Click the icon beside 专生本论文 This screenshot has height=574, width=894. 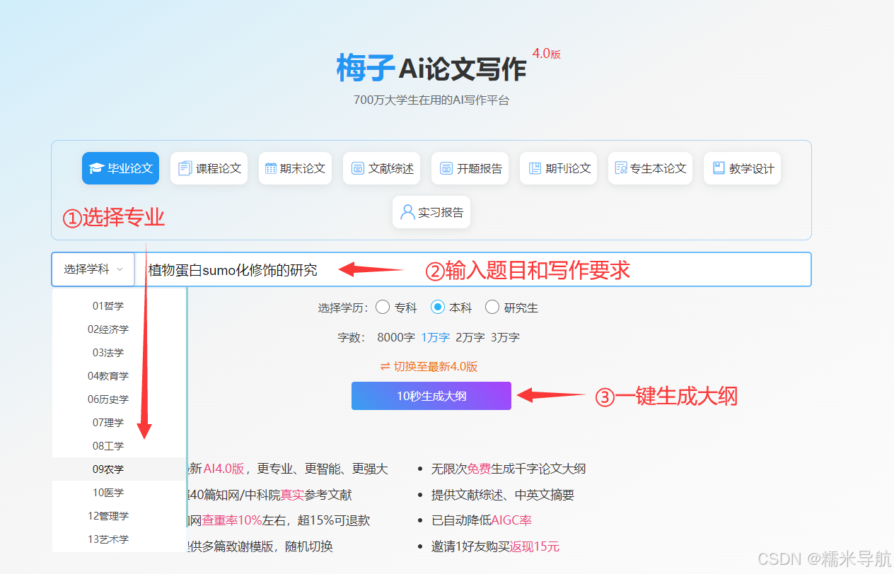tap(621, 168)
